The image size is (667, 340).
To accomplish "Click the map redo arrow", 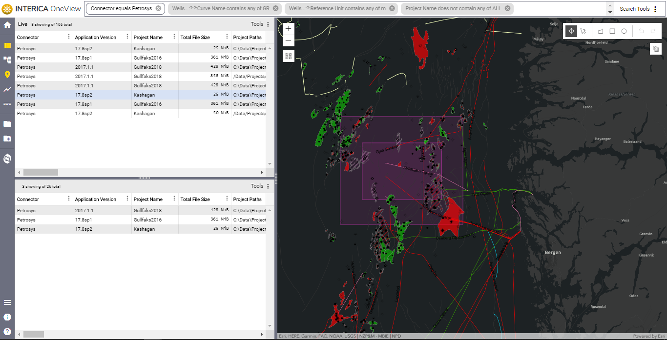I will click(x=653, y=31).
